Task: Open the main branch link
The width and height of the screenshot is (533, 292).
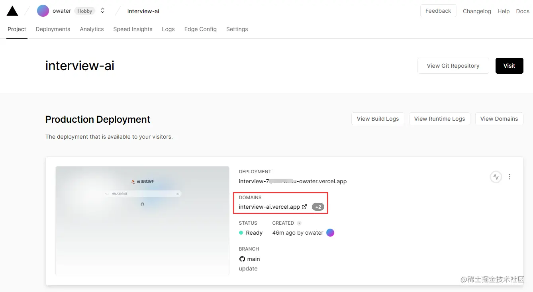Action: click(x=253, y=259)
